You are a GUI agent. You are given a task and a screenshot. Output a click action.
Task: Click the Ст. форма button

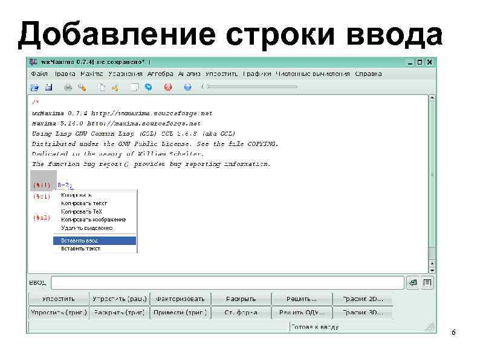[241, 313]
